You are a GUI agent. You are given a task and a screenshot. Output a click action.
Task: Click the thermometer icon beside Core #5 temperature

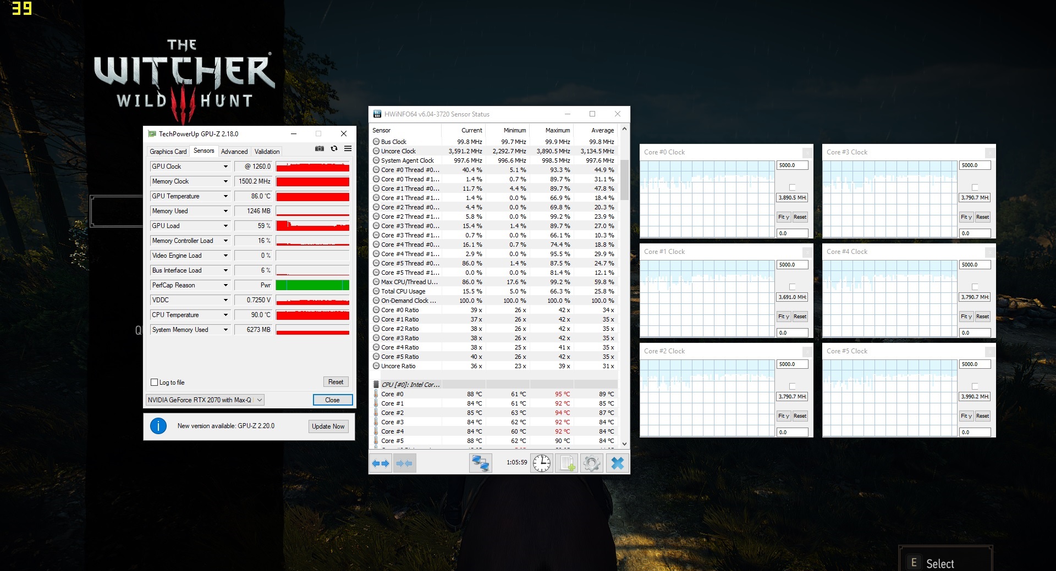click(376, 441)
